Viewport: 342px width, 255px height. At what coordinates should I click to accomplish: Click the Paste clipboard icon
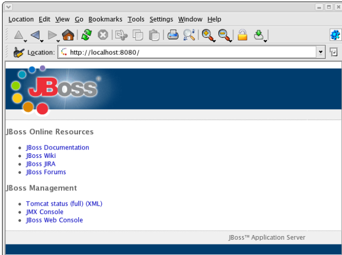(154, 35)
